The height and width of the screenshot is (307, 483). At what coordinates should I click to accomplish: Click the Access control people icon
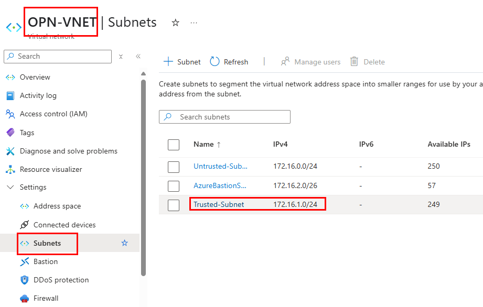[10, 114]
